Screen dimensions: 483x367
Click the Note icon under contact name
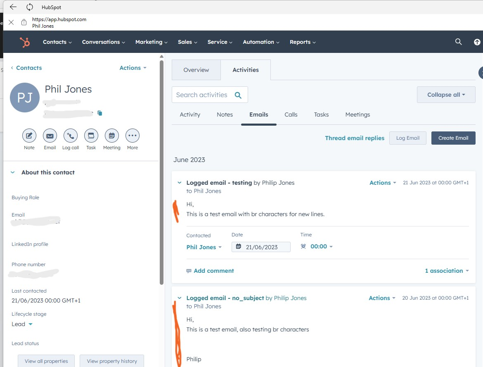pyautogui.click(x=29, y=136)
